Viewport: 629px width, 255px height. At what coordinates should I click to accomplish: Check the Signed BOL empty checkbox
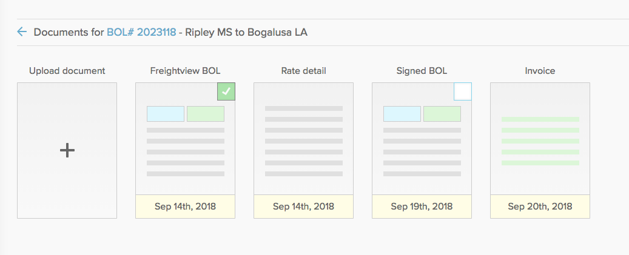click(x=463, y=91)
